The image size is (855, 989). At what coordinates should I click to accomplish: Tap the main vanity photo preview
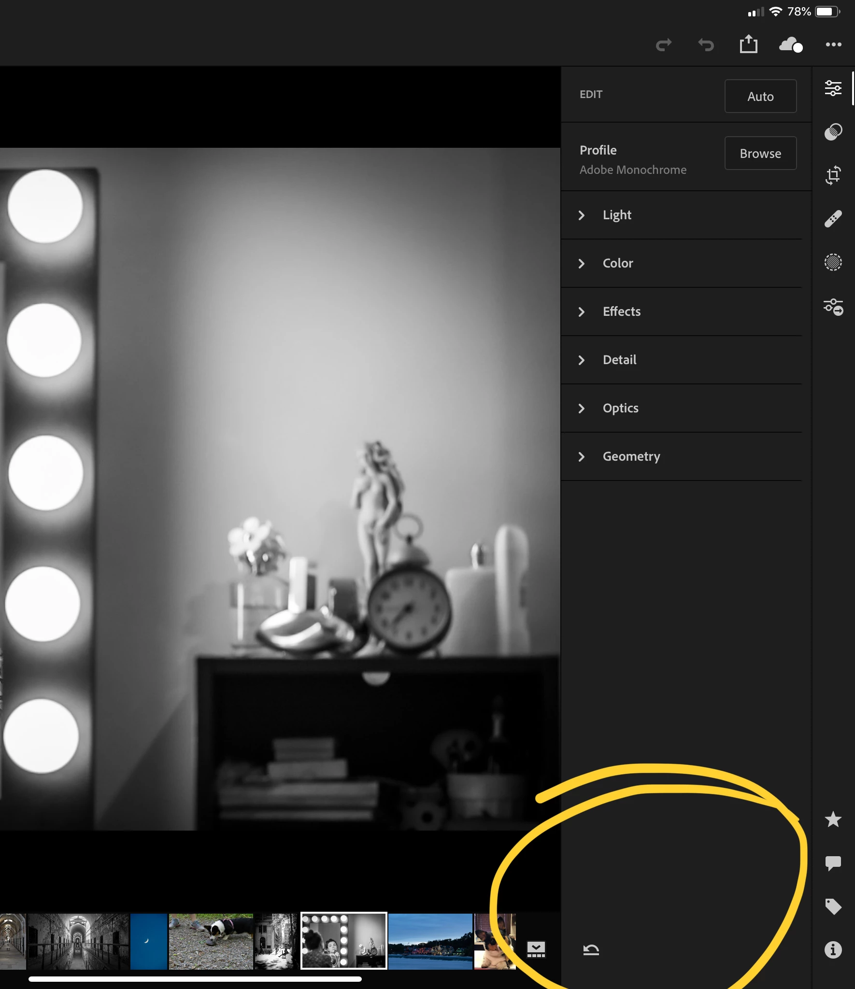pos(280,489)
